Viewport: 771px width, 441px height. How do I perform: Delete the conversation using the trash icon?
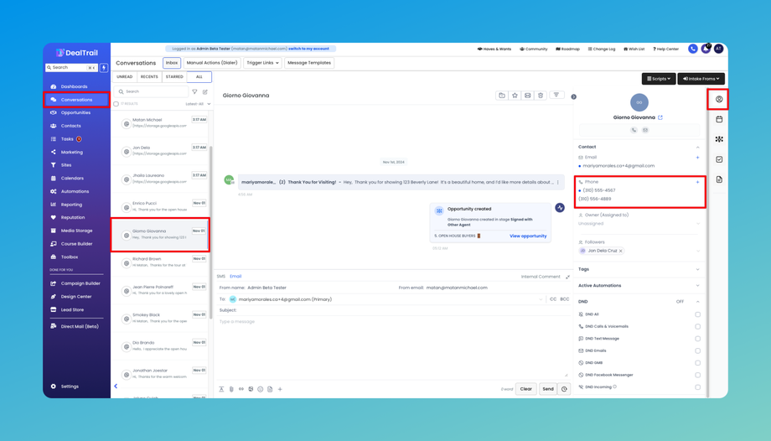[x=541, y=96]
